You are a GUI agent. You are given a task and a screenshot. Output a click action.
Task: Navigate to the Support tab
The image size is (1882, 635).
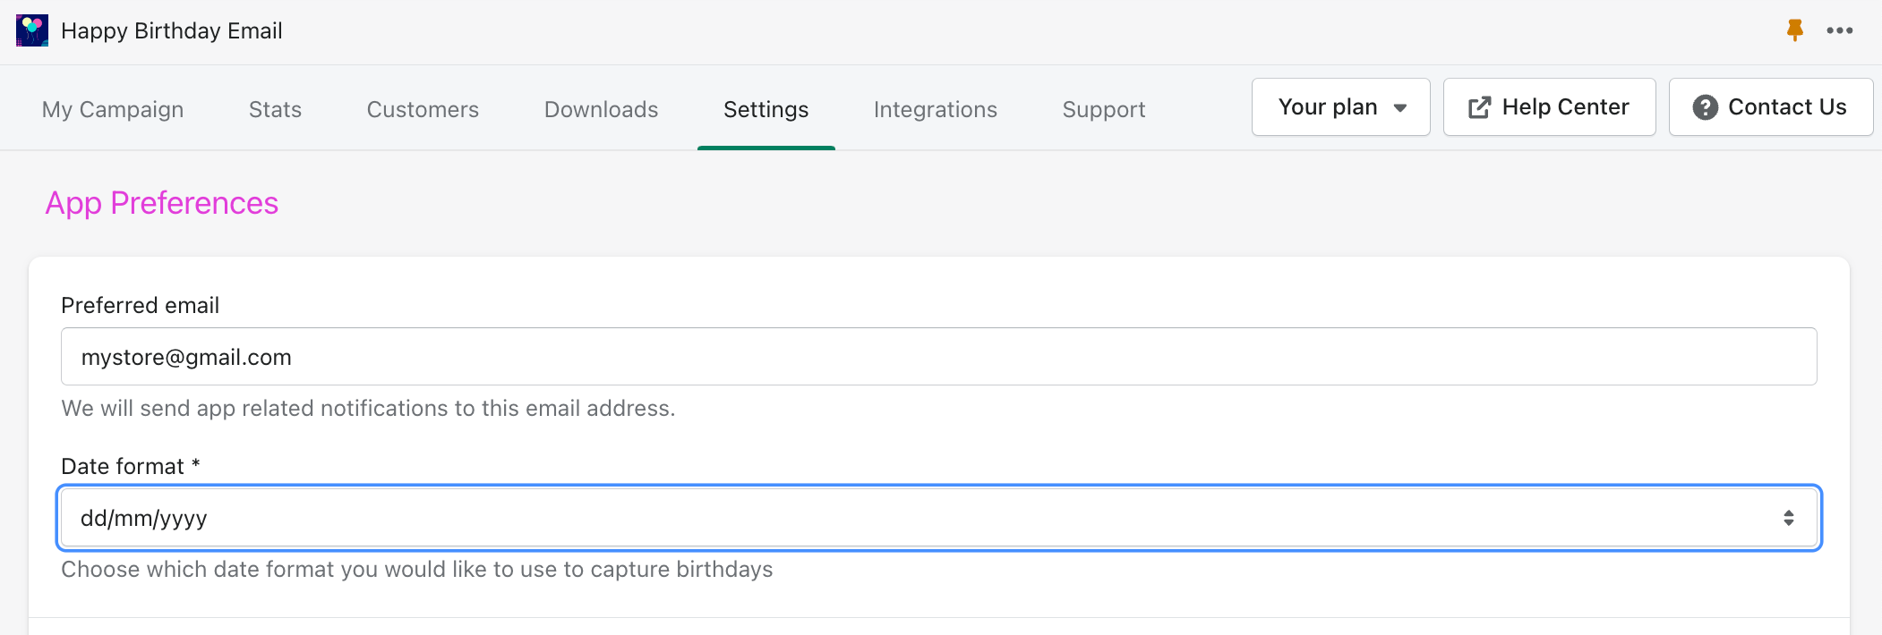pyautogui.click(x=1103, y=109)
